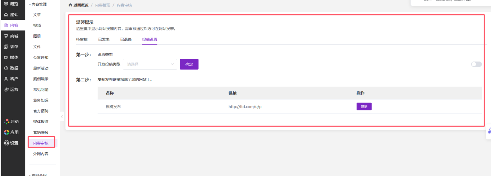Viewport: 491px width, 176px height.
Task: Open 图册 in the content menu
Action: click(37, 36)
